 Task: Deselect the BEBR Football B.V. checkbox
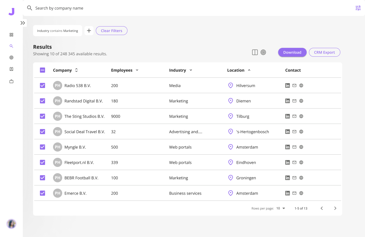(x=42, y=177)
